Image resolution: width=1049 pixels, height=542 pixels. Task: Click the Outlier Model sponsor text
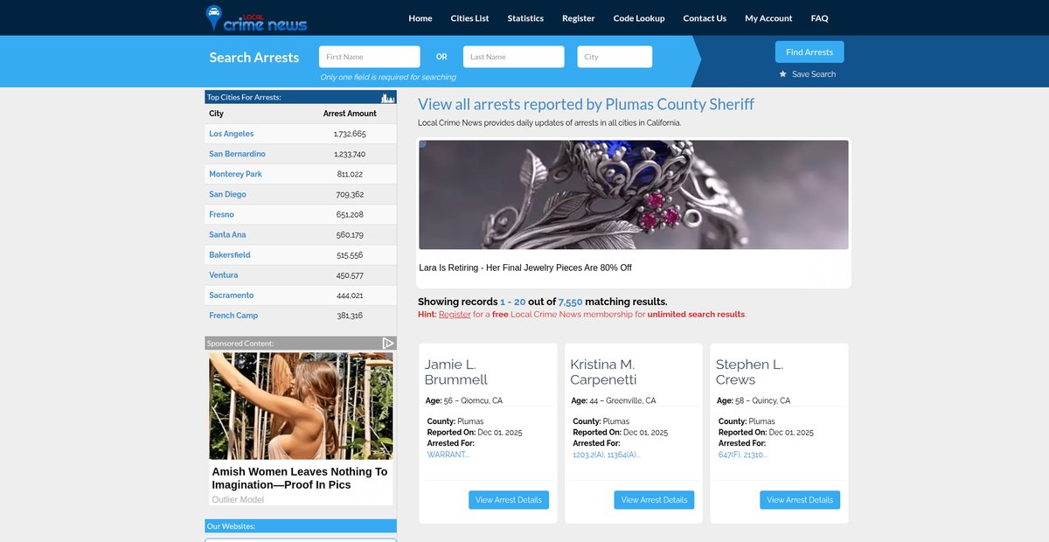238,500
